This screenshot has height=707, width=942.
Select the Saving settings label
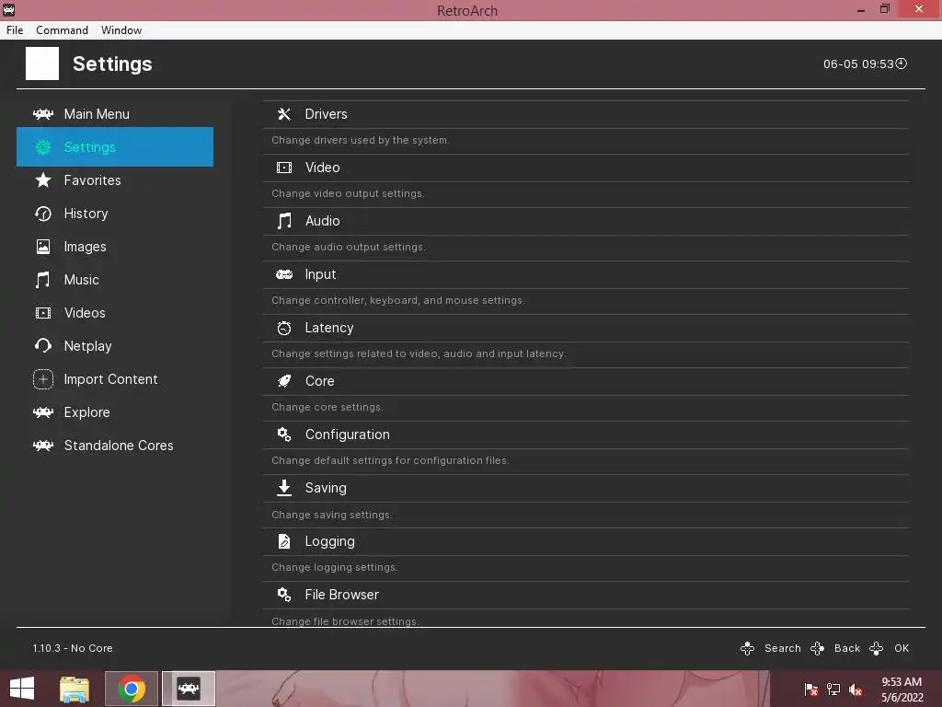point(326,488)
